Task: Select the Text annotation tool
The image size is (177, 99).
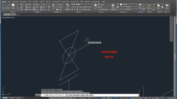Action: 53,6
